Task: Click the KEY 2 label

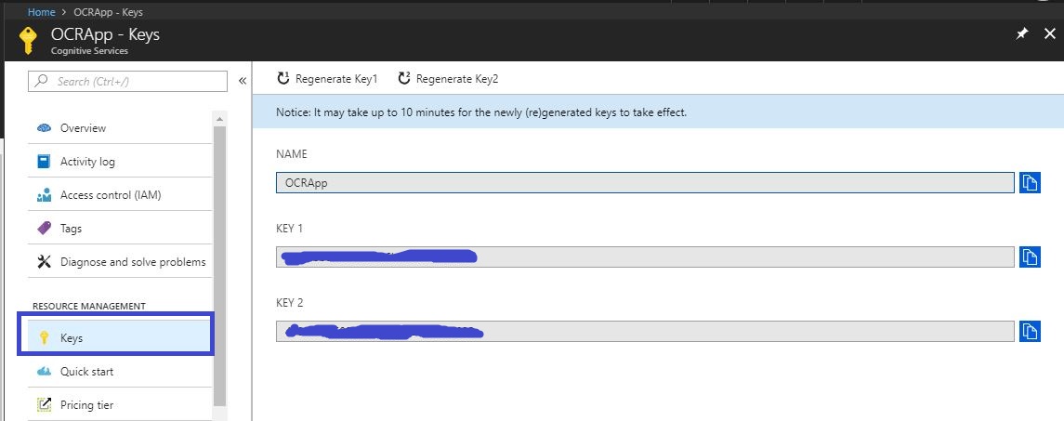Action: (290, 303)
